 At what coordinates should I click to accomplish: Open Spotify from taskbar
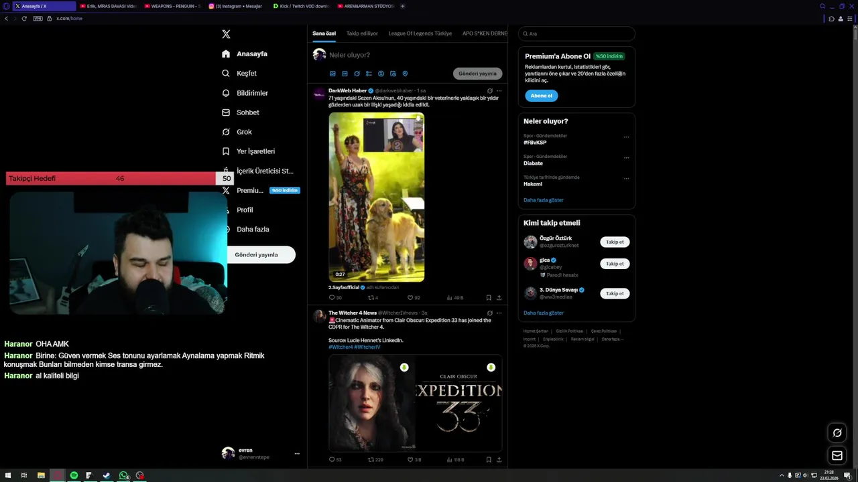pyautogui.click(x=74, y=475)
